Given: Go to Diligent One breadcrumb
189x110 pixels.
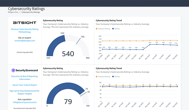Looking at the screenshot, I should [x=13, y=12].
